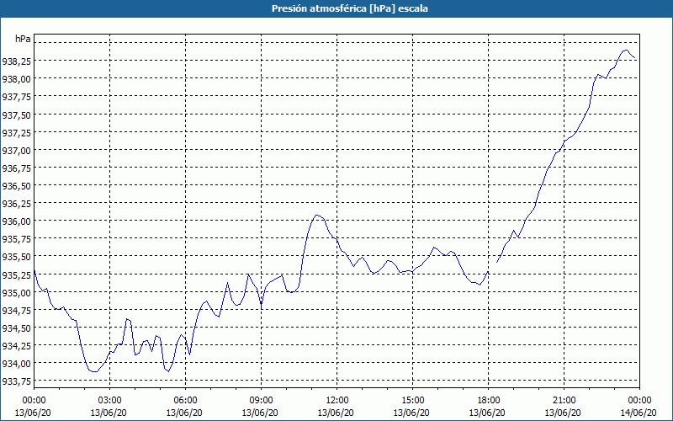
Task: Click the 13/06/20 date under 12:00
Action: (x=336, y=413)
